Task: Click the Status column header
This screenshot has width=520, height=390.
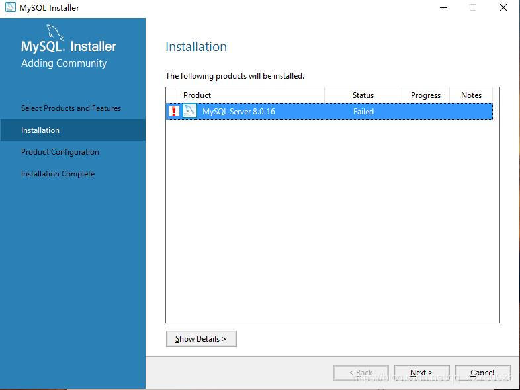Action: pyautogui.click(x=363, y=95)
